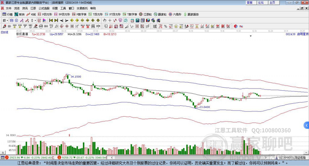Select the hand pan tool

[x=105, y=20]
